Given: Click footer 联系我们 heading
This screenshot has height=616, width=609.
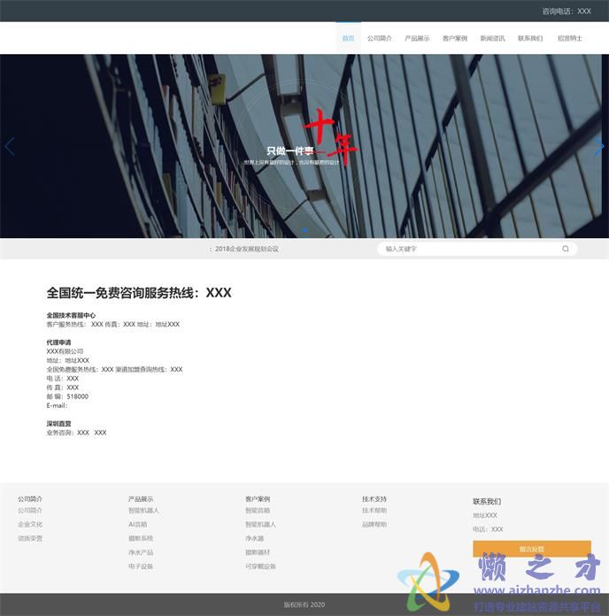Looking at the screenshot, I should coord(487,501).
